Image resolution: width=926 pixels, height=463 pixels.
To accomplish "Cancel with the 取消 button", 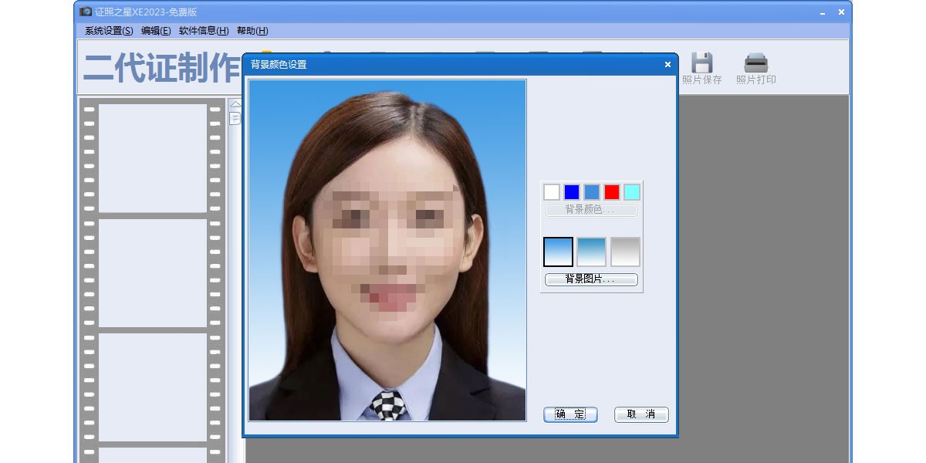I will 641,414.
